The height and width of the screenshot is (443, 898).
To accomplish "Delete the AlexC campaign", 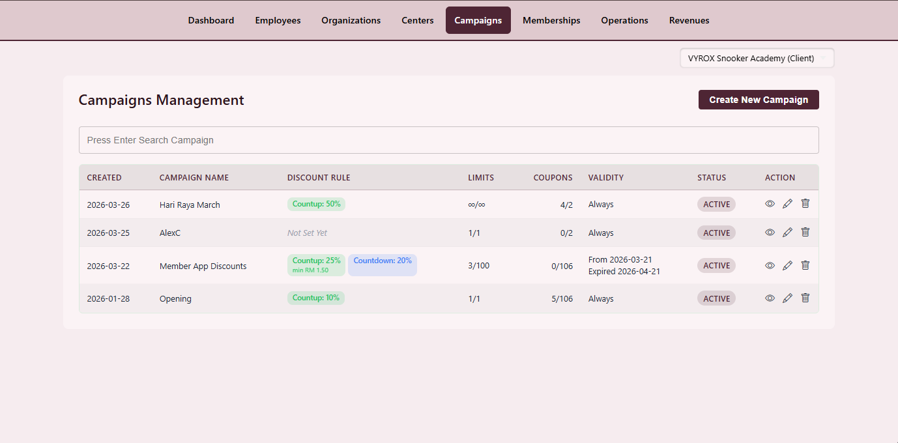I will coord(805,233).
